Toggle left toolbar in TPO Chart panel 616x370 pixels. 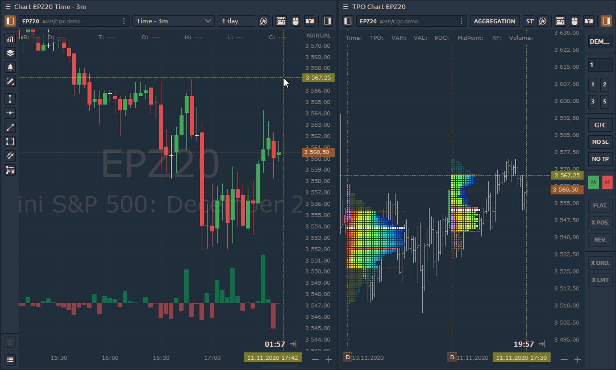[x=348, y=21]
